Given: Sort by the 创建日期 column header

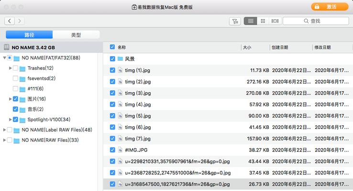Looking at the screenshot, I should point(280,47).
